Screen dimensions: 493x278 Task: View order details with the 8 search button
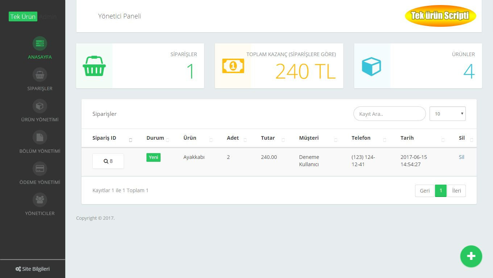[x=108, y=161]
